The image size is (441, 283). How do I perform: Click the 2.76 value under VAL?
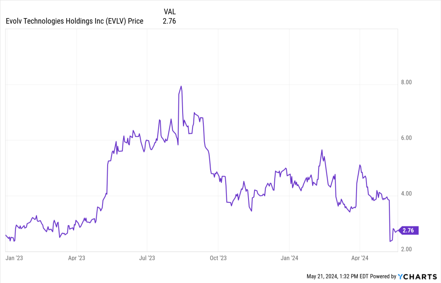click(x=169, y=21)
